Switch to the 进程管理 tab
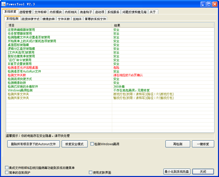The height and width of the screenshot is (177, 219). (26, 12)
